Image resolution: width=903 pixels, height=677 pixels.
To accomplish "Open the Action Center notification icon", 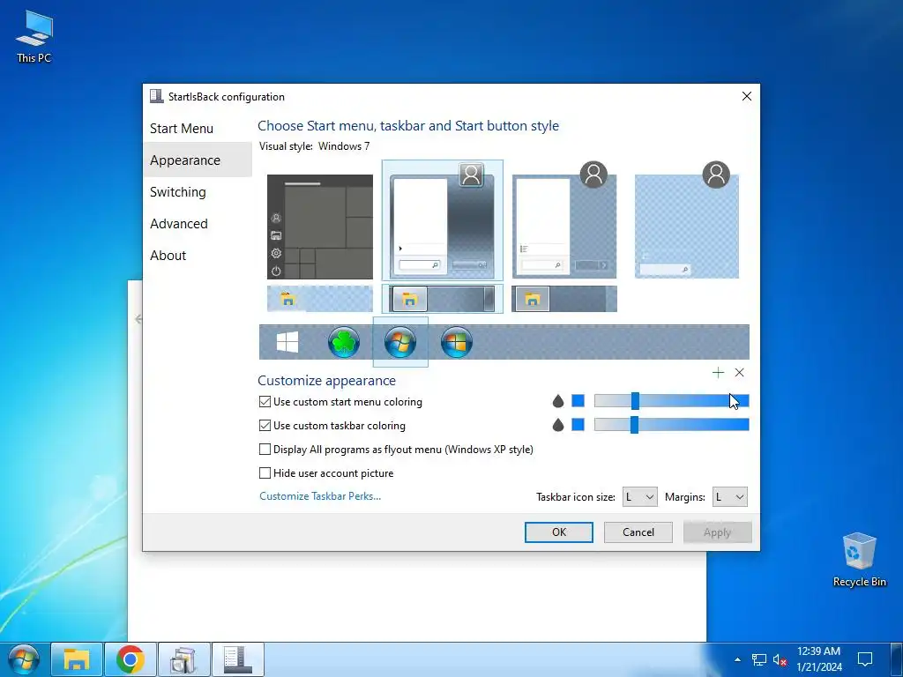I will [865, 659].
